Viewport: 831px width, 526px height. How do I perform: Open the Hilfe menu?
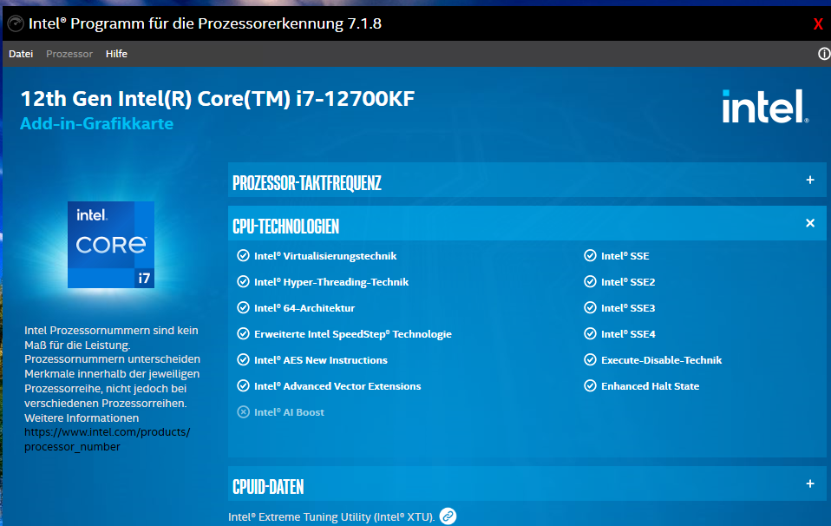[116, 54]
